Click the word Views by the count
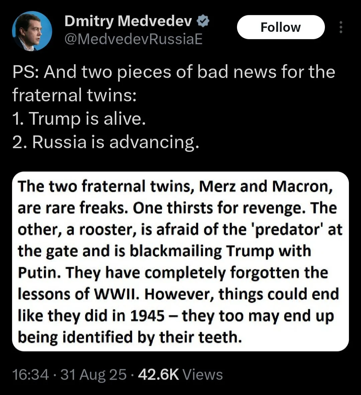Image resolution: width=361 pixels, height=395 pixels. [203, 374]
